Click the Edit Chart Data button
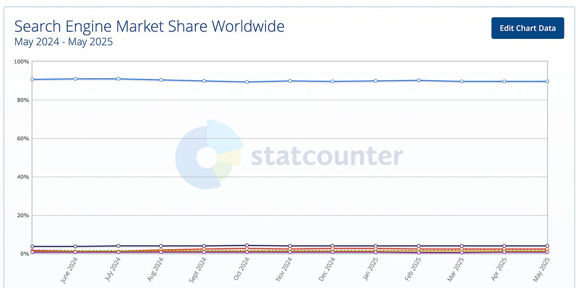 527,28
